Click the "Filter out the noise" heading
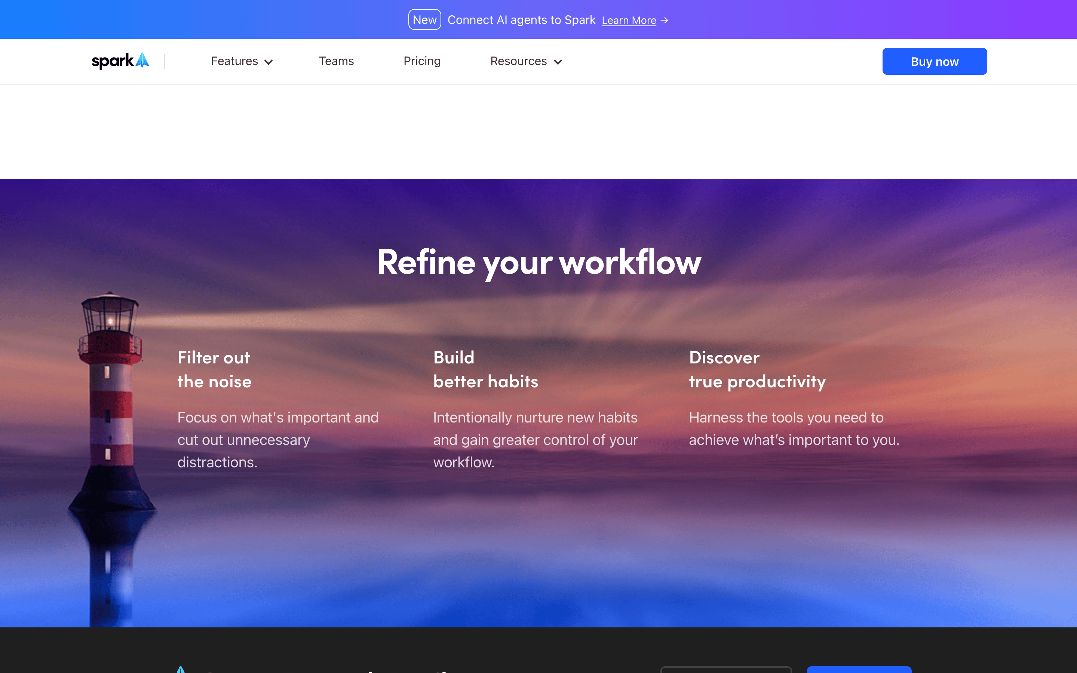The image size is (1077, 673). point(215,369)
